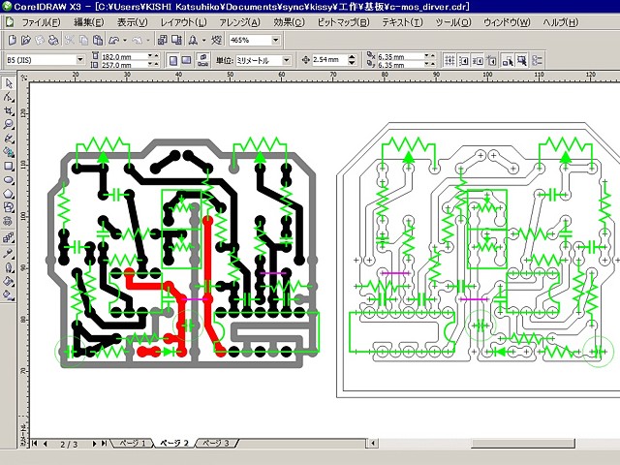Image resolution: width=620 pixels, height=465 pixels.
Task: Select the Text tool
Action: pyautogui.click(x=9, y=221)
